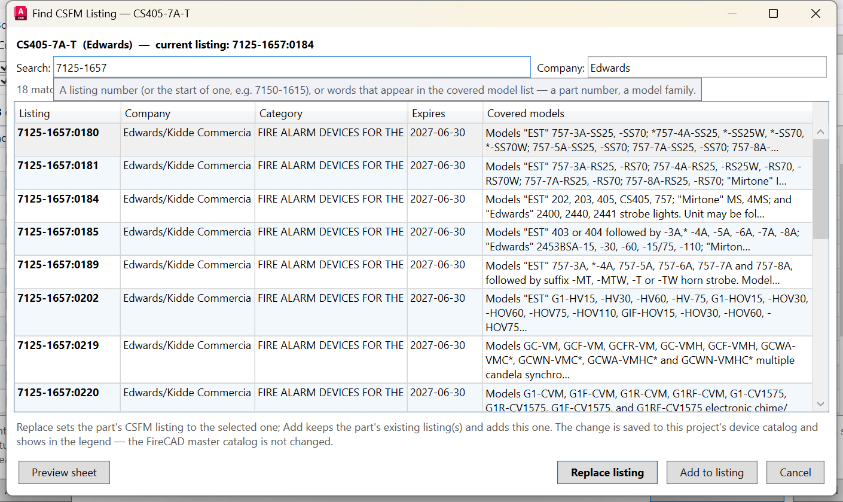Viewport: 843px width, 502px height.
Task: Sort by the Company column header
Action: [188, 113]
